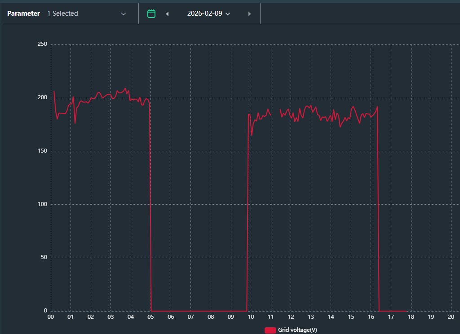Viewport: 460px width, 334px height.
Task: Expand the Parameter selection dropdown chevron
Action: (124, 13)
